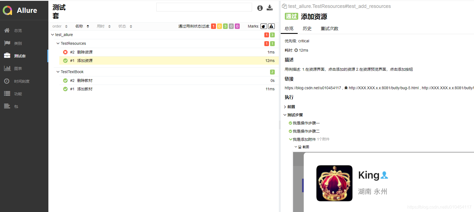Collapse the test_allure tree node
Screen dimensions: 474x212
click(x=52, y=35)
